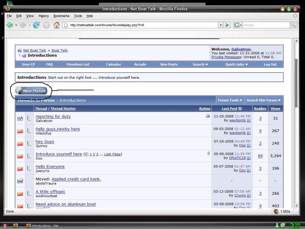Go to last post icon in hey Guys row

pos(249,146)
